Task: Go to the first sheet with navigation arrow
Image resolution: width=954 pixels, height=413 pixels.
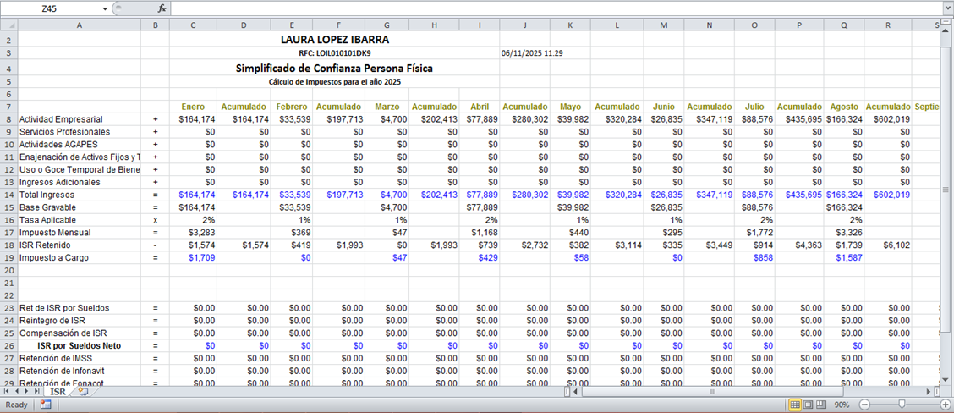Action: pos(8,392)
